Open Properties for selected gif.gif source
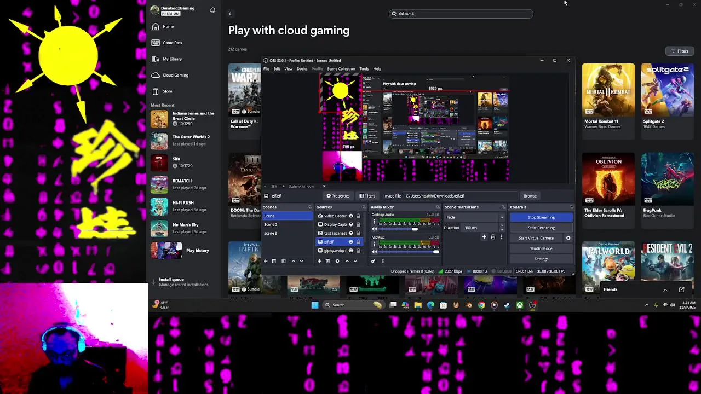The width and height of the screenshot is (701, 394). pyautogui.click(x=338, y=196)
